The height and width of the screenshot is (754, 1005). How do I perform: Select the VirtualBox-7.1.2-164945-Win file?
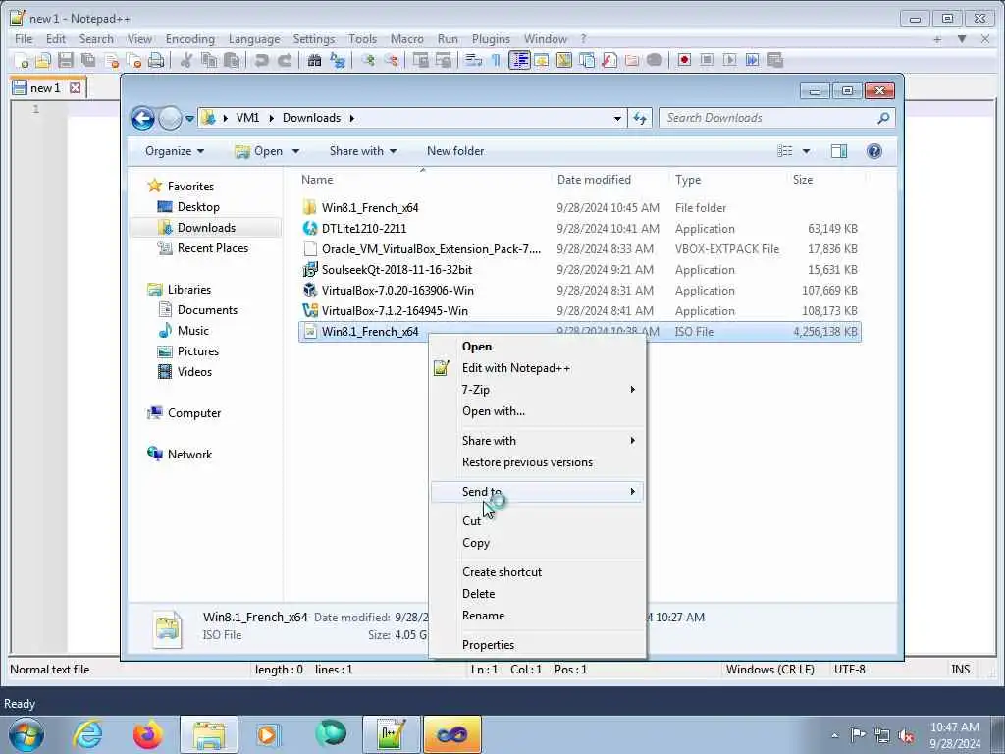(395, 311)
